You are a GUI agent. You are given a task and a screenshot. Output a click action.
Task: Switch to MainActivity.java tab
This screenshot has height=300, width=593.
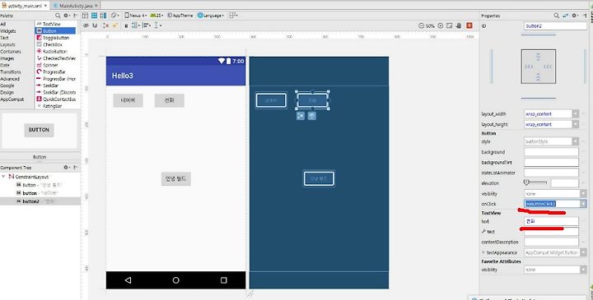click(x=76, y=6)
